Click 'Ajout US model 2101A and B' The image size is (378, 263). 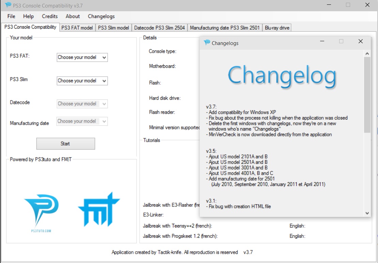tap(237, 157)
